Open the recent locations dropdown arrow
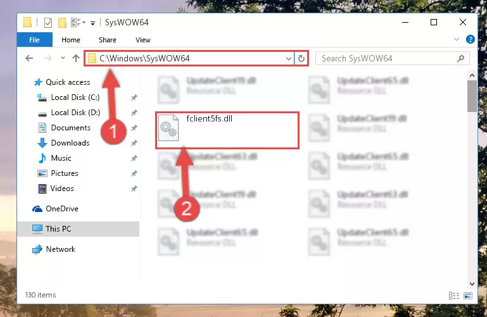Screen dimensions: 487x317 [x=63, y=58]
